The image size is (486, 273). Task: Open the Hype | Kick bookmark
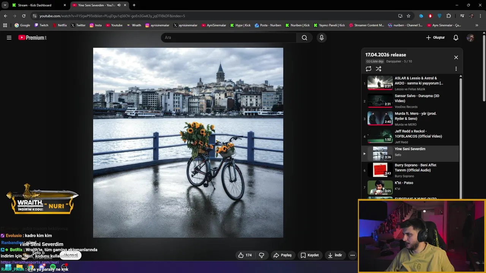tap(240, 25)
